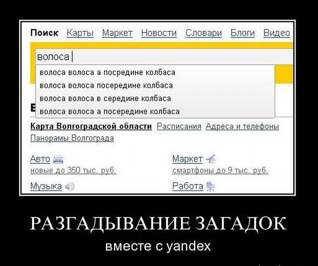Click the chair icon next to Работа

(210, 186)
